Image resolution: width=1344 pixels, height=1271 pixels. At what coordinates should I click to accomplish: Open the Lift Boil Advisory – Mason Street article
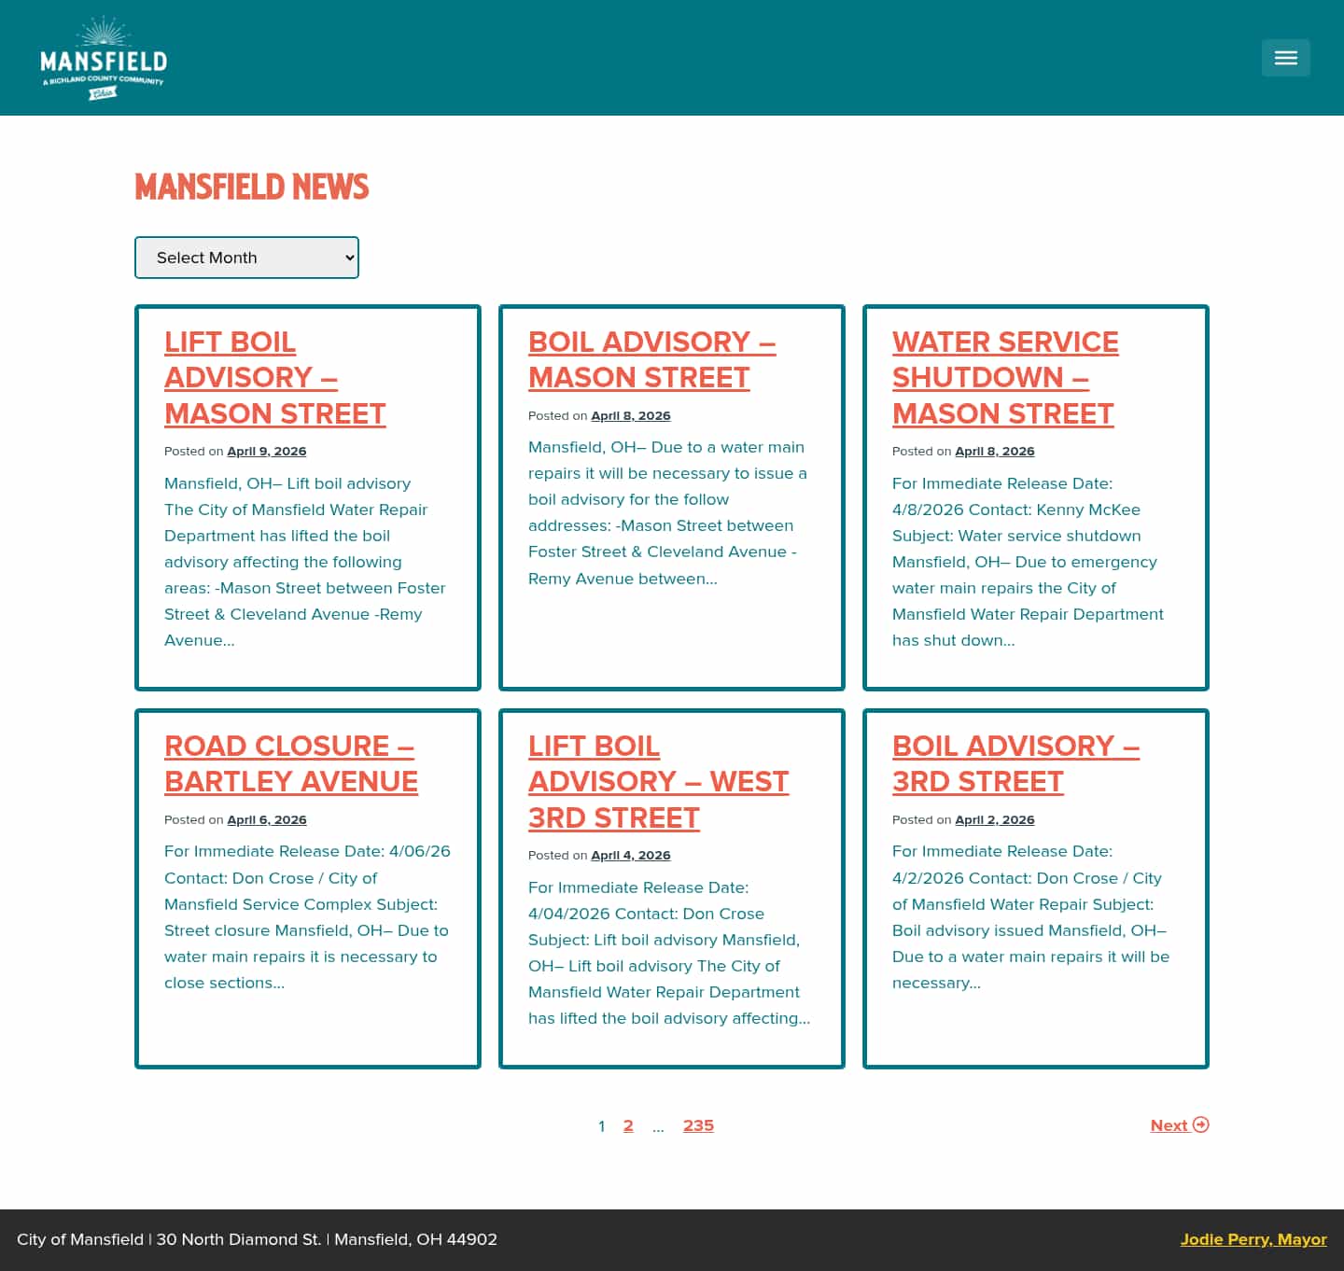[274, 377]
